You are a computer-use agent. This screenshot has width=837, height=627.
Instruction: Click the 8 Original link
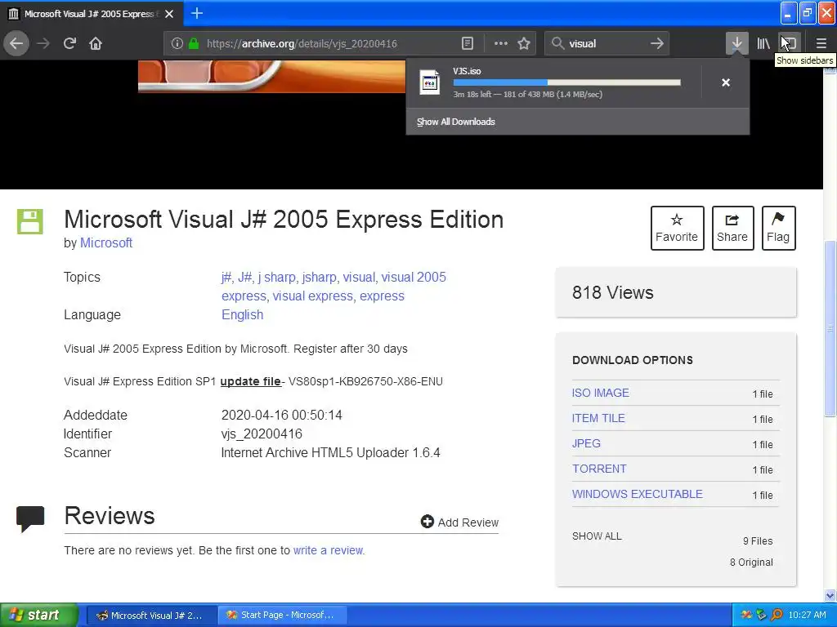pyautogui.click(x=751, y=562)
